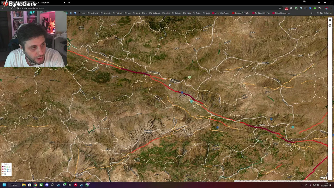The image size is (334, 188).
Task: Open File Explorer from the taskbar
Action: 24,185
